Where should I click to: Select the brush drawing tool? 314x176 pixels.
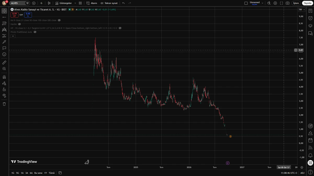click(4, 42)
